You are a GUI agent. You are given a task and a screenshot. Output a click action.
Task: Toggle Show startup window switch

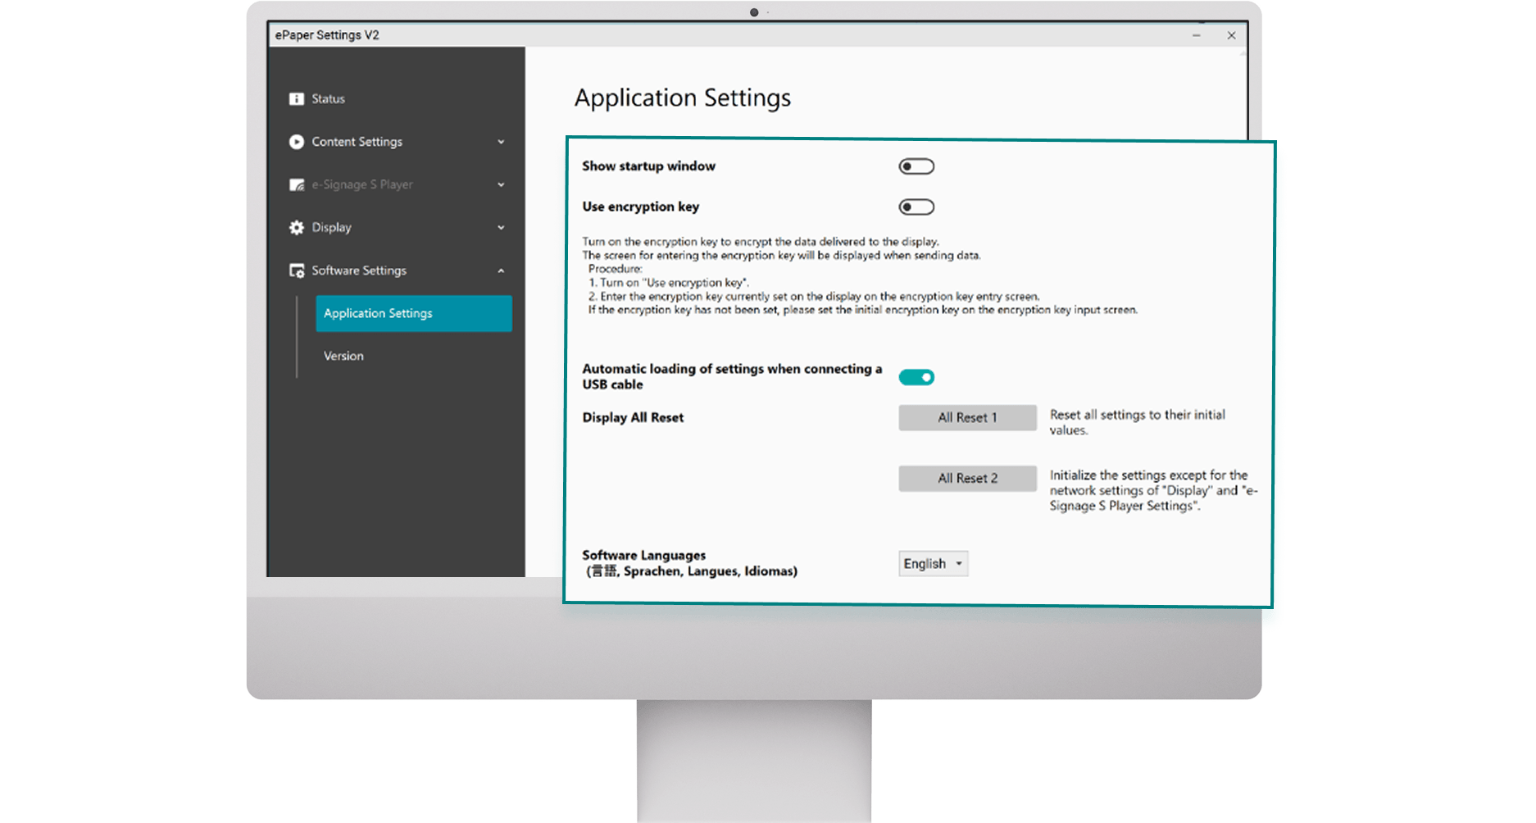point(916,166)
